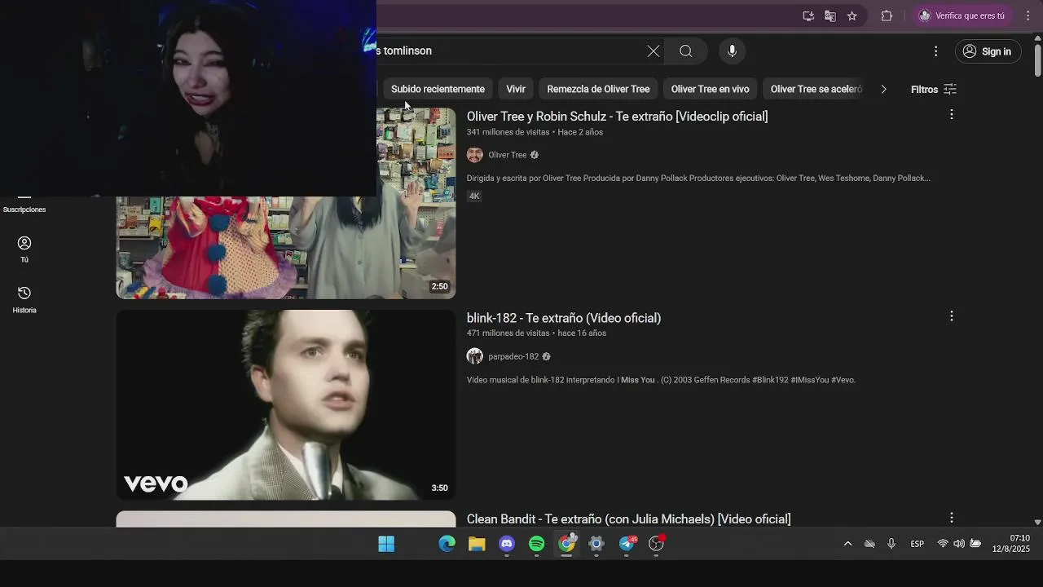Image resolution: width=1043 pixels, height=587 pixels.
Task: Open the Windows Start menu
Action: point(386,544)
